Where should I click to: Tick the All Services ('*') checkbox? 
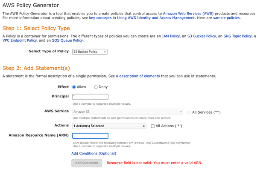point(189,112)
